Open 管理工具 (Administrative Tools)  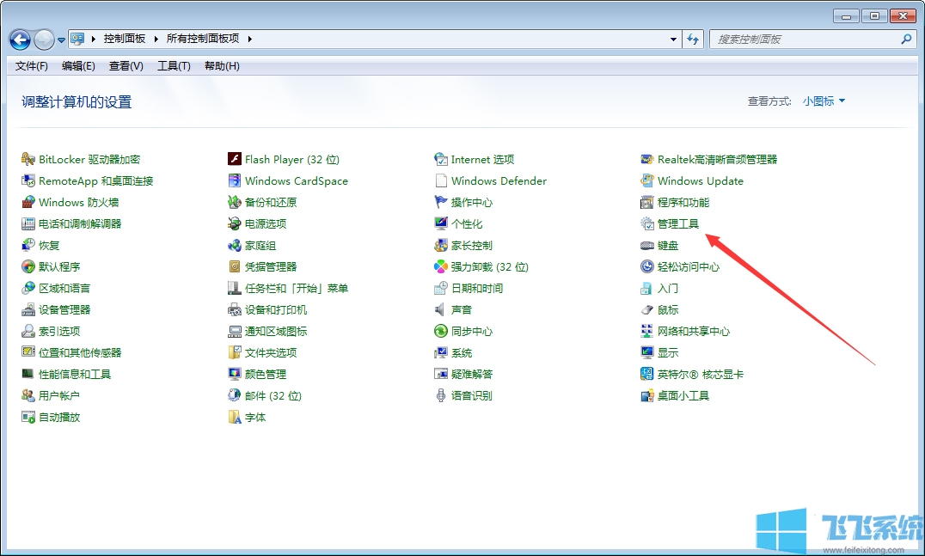[x=681, y=223]
